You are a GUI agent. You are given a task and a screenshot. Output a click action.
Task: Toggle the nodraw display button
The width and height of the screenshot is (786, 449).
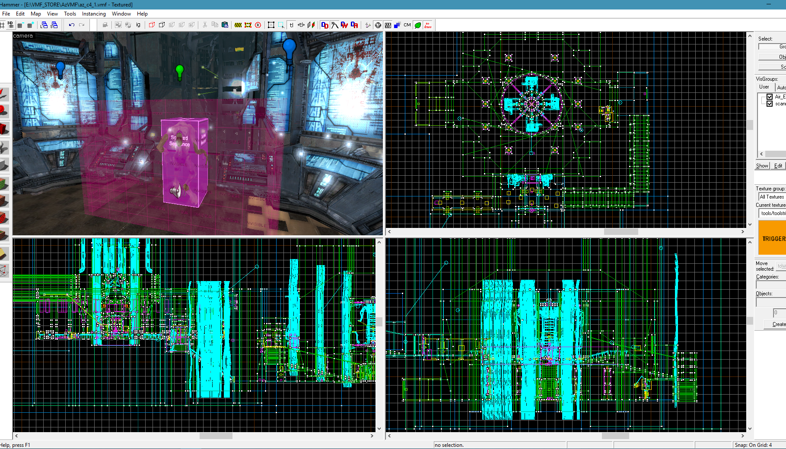(x=428, y=25)
